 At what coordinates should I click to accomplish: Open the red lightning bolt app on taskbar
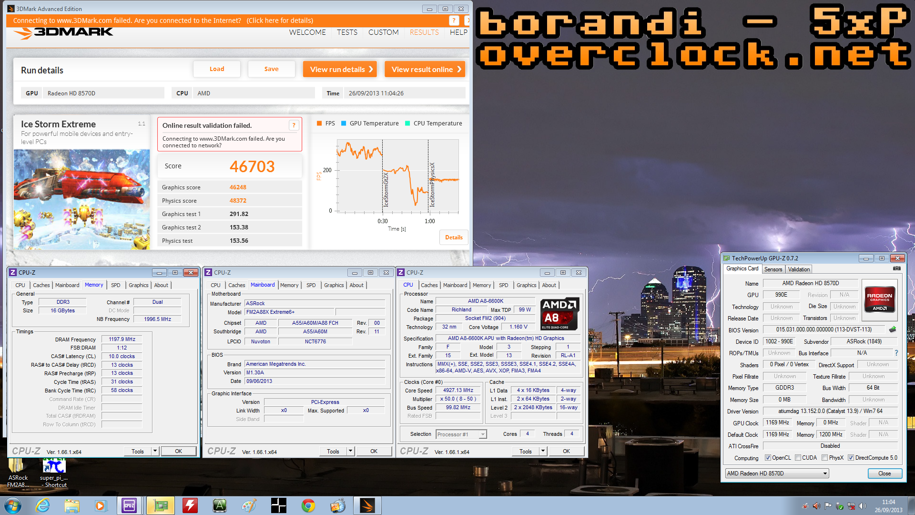tap(190, 505)
